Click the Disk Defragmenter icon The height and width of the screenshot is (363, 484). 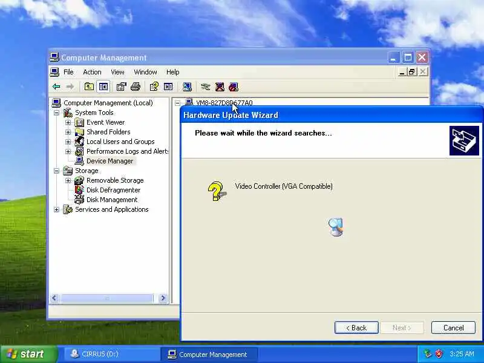79,190
